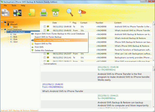
Task: Click the Content column header
Action: tap(118, 23)
